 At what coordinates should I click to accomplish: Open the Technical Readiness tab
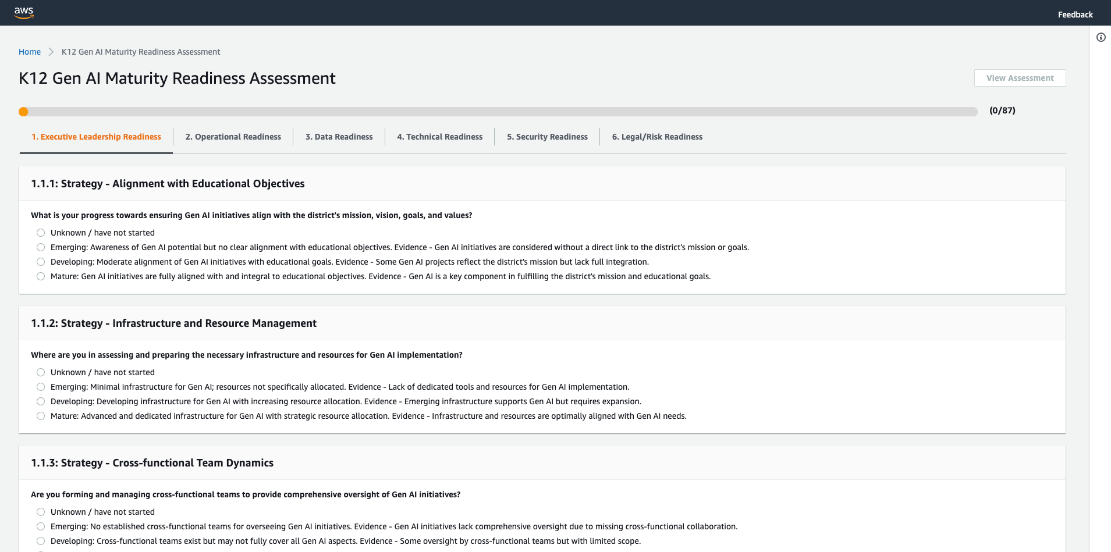439,137
